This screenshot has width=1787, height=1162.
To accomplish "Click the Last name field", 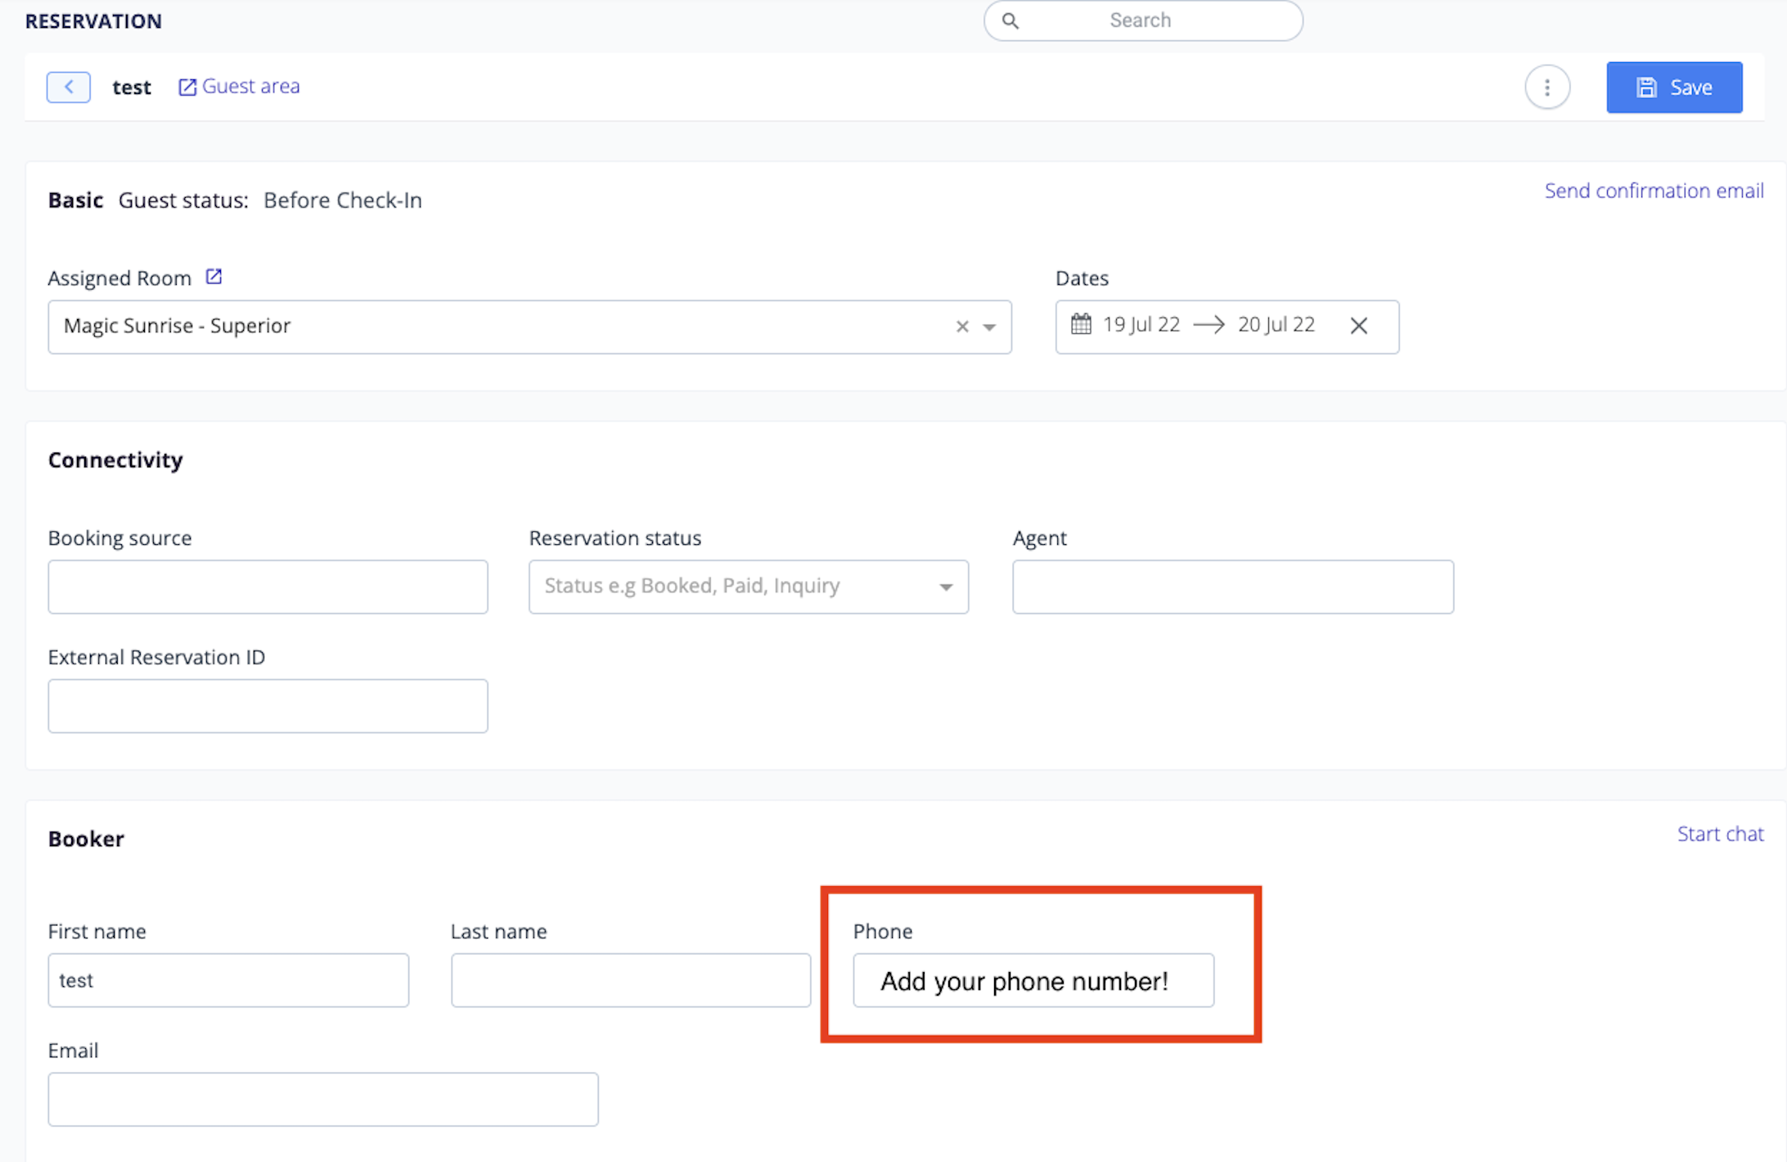I will point(631,980).
